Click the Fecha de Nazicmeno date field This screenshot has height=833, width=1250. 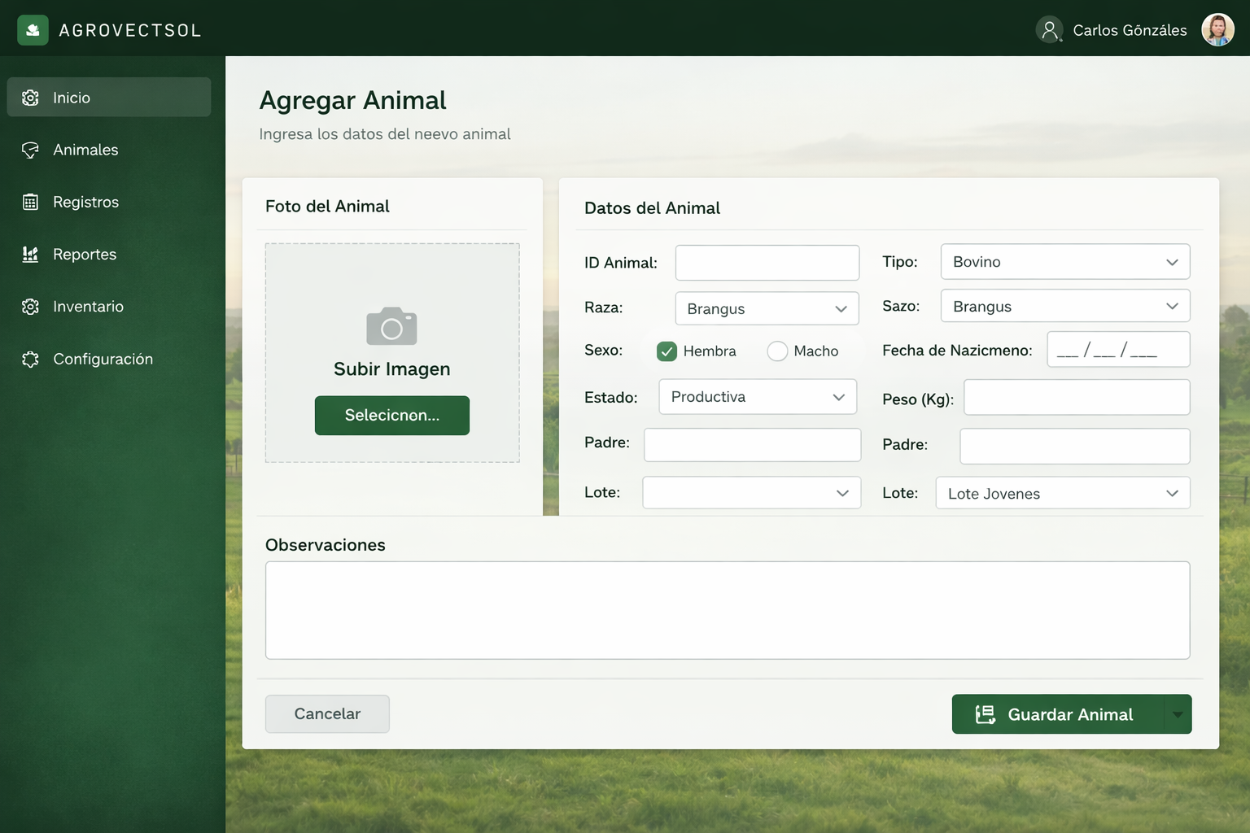click(x=1118, y=349)
